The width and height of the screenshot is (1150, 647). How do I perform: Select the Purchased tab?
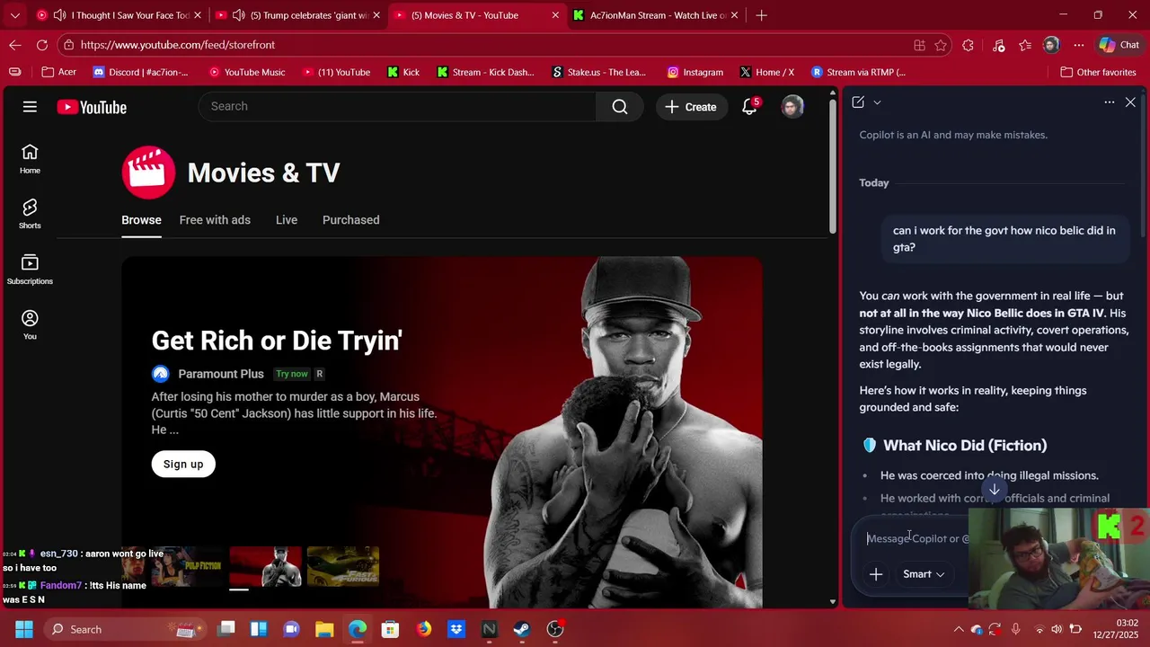pyautogui.click(x=350, y=219)
